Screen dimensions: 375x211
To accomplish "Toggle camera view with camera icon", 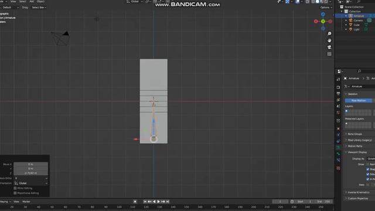I will pos(329,47).
